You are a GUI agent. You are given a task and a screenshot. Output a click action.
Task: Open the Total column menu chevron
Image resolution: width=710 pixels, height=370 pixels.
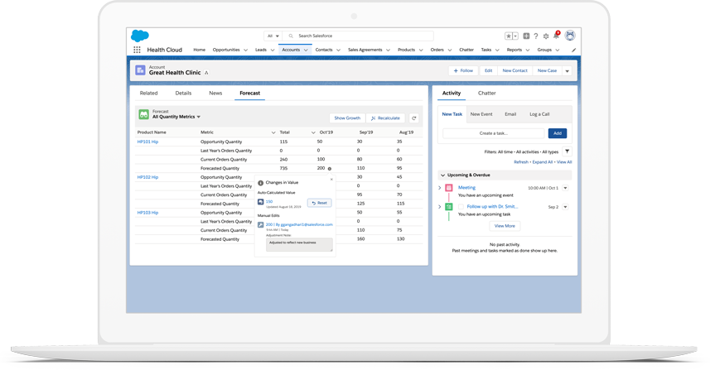[x=313, y=132]
